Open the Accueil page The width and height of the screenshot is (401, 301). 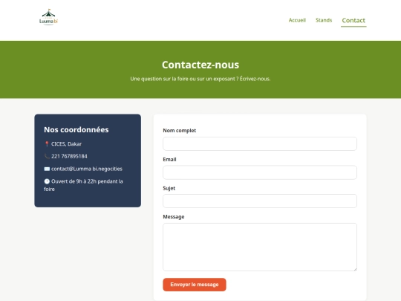coord(297,20)
